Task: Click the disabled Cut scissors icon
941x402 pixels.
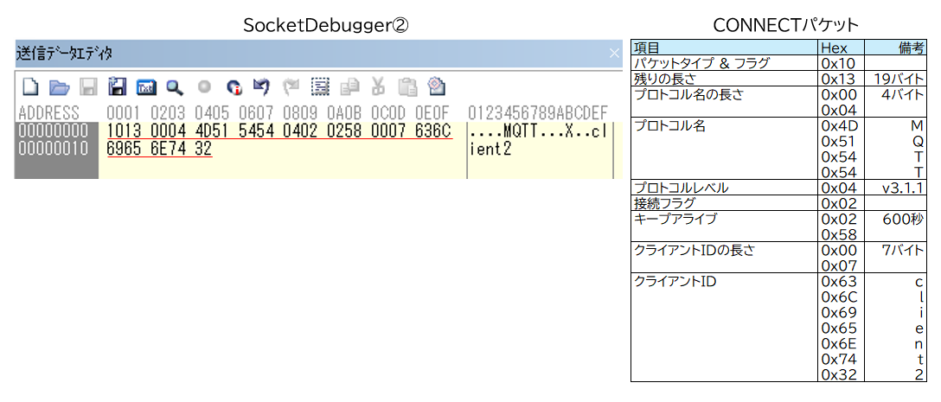Action: click(379, 87)
